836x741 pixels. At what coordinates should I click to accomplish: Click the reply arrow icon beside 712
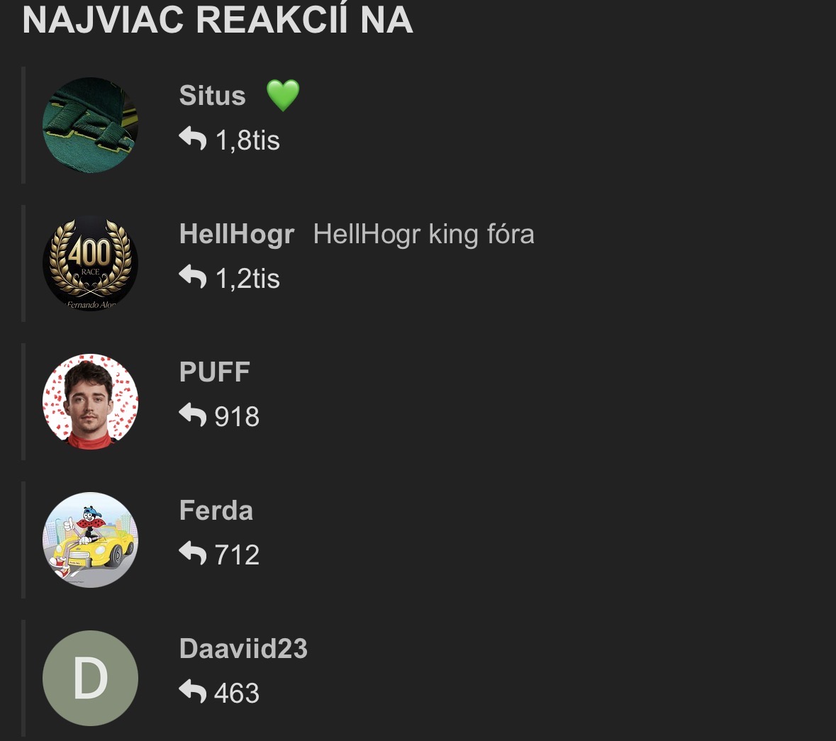point(192,553)
